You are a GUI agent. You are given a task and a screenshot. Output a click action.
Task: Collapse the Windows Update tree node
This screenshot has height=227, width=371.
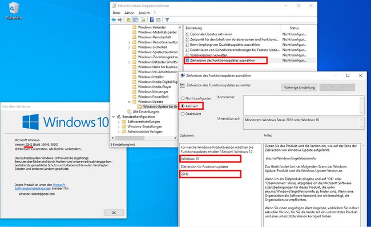tap(129, 102)
